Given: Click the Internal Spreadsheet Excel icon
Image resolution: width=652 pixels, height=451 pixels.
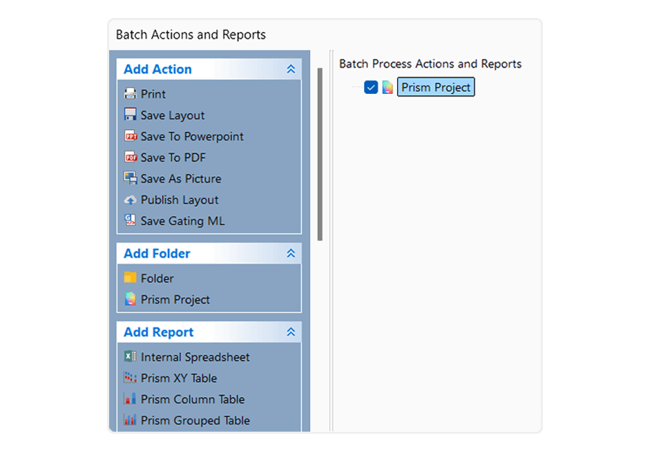Looking at the screenshot, I should click(x=130, y=357).
